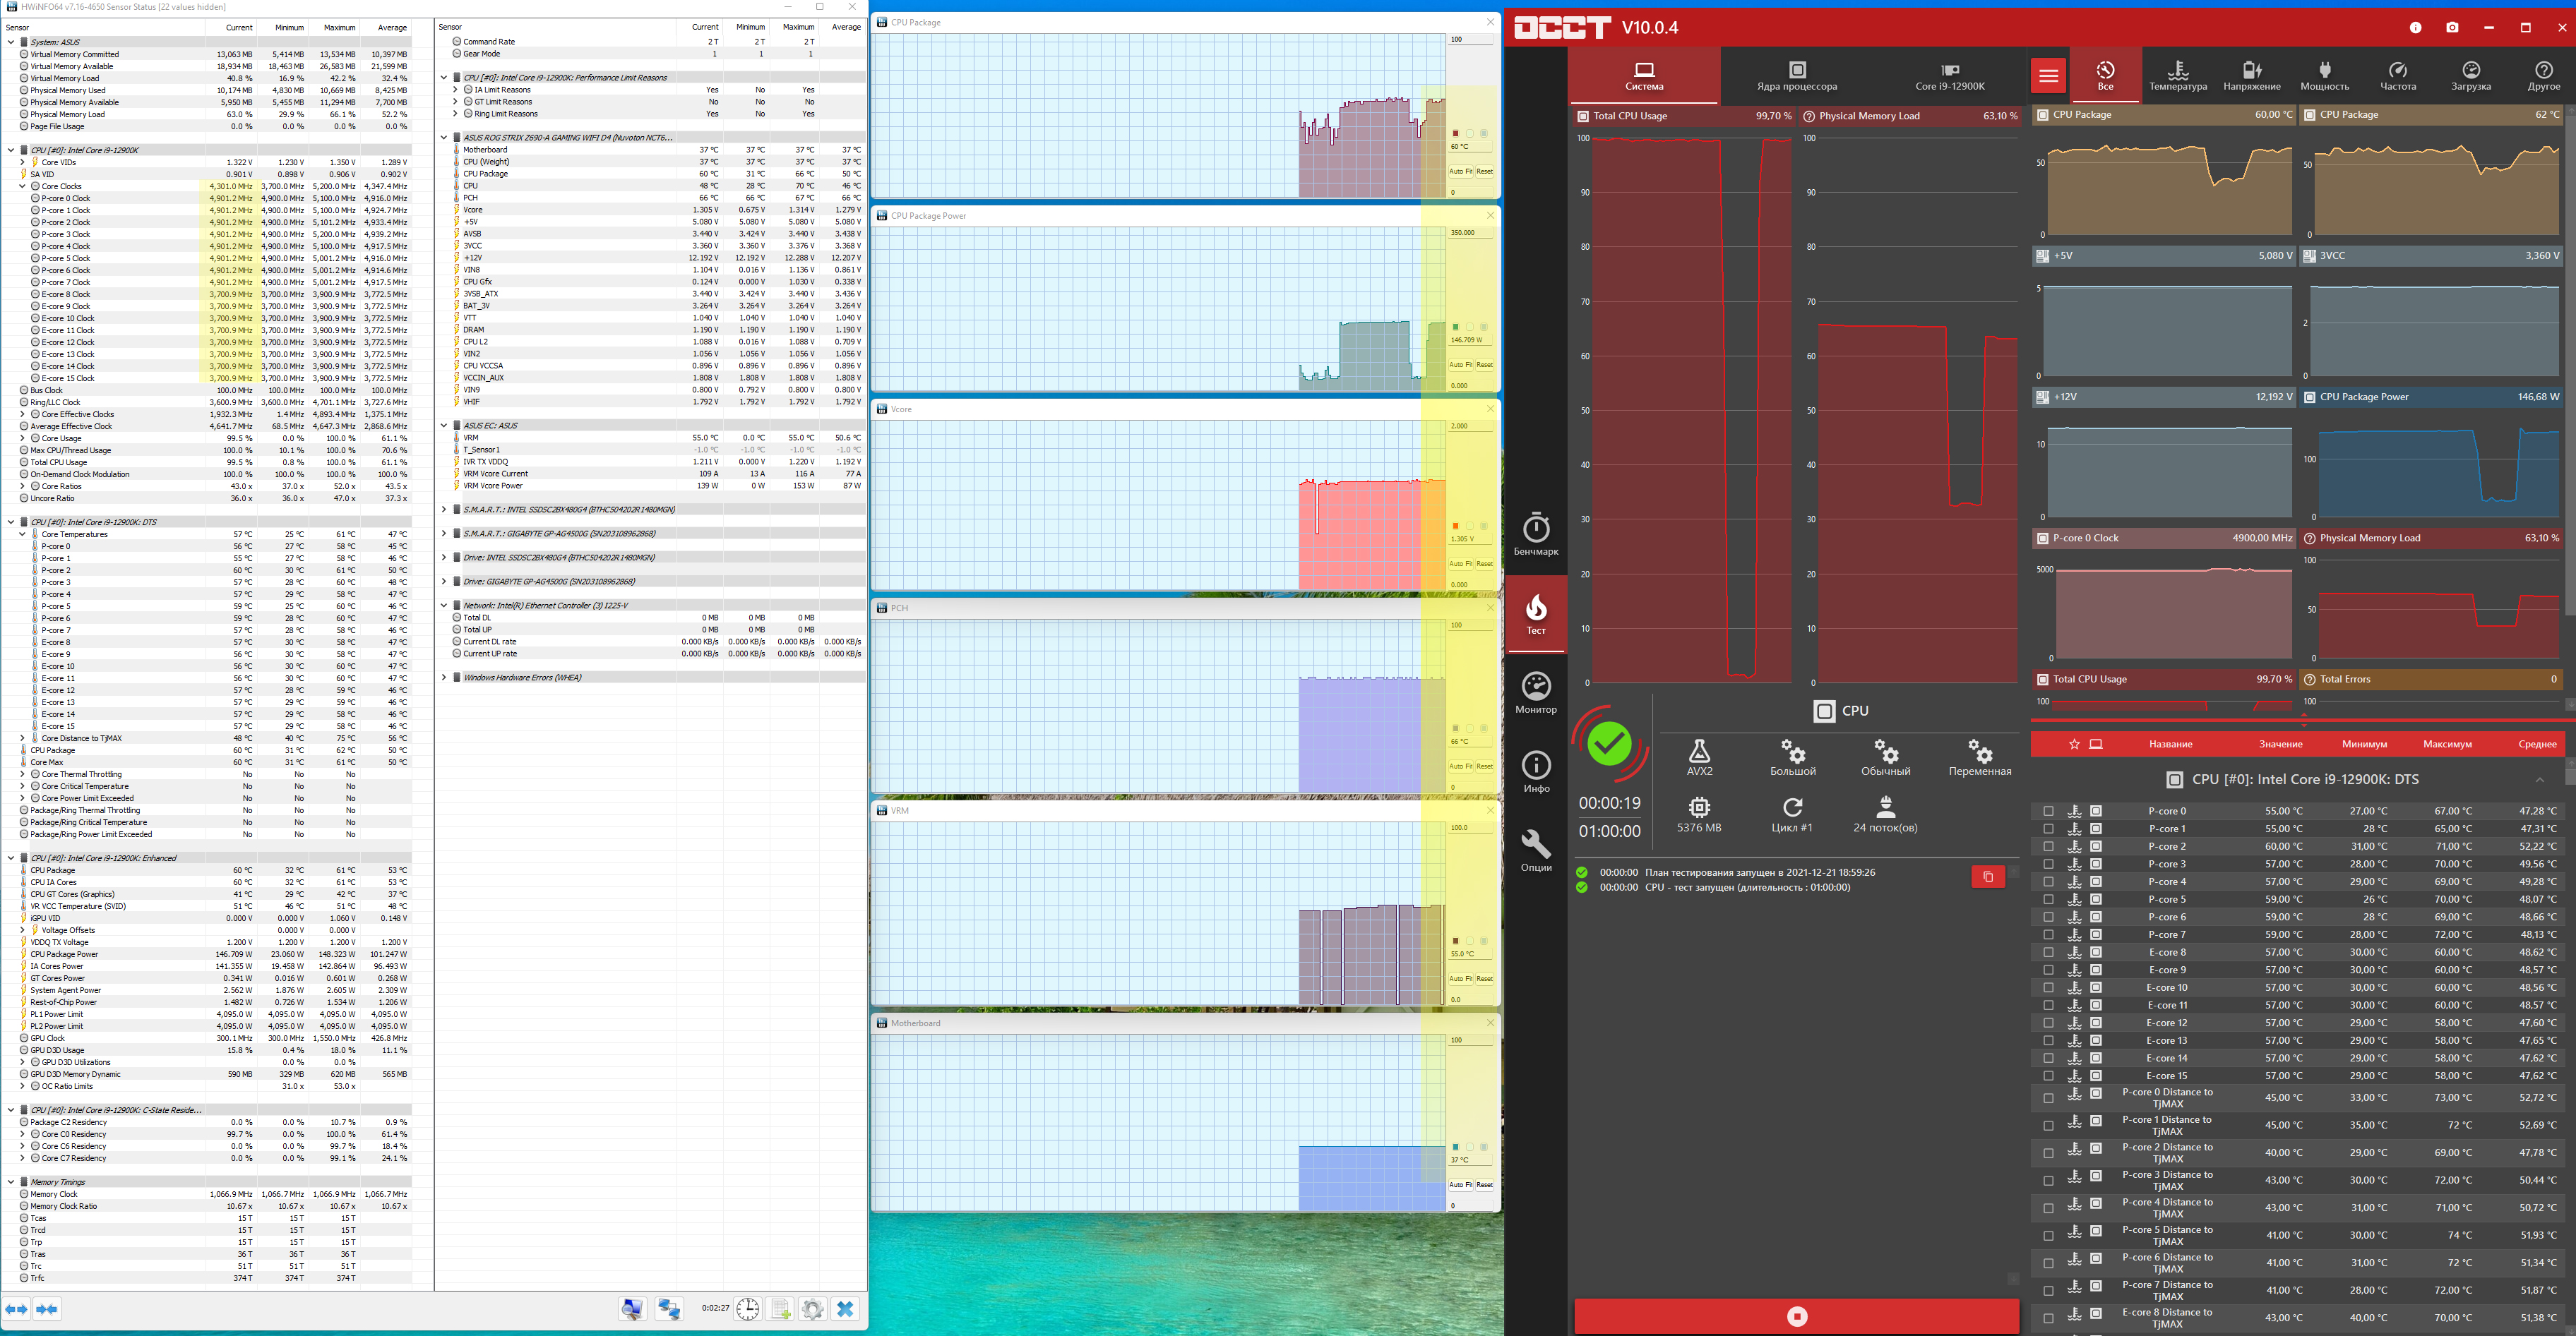Collapse the CPU DTS sensor group header
Viewport: 2576px width, 1336px height.
[11, 522]
